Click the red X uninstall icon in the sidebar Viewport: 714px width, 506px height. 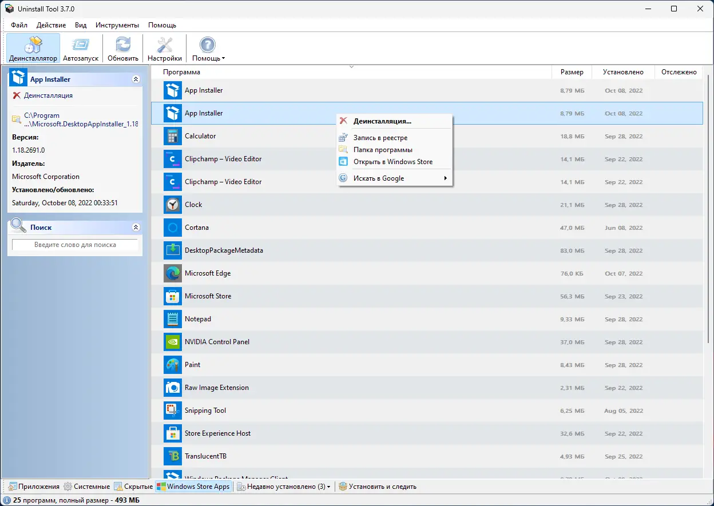click(17, 95)
